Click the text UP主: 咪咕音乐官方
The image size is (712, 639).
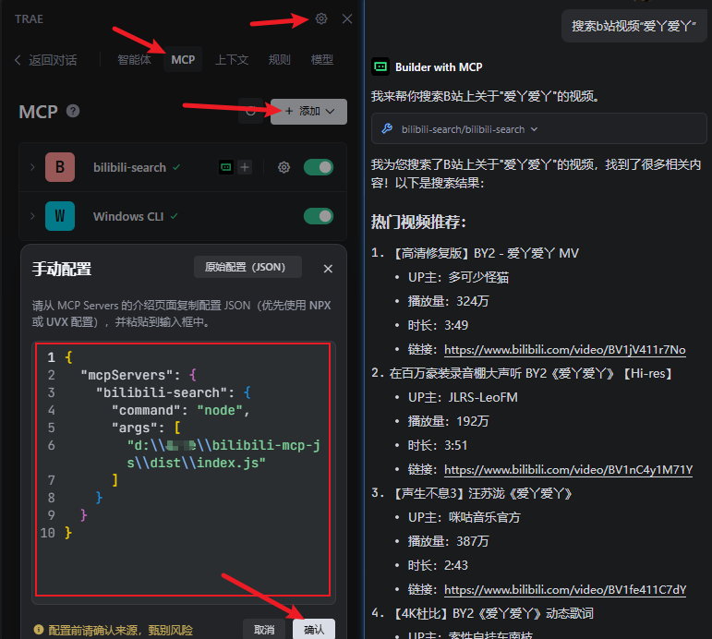click(464, 517)
